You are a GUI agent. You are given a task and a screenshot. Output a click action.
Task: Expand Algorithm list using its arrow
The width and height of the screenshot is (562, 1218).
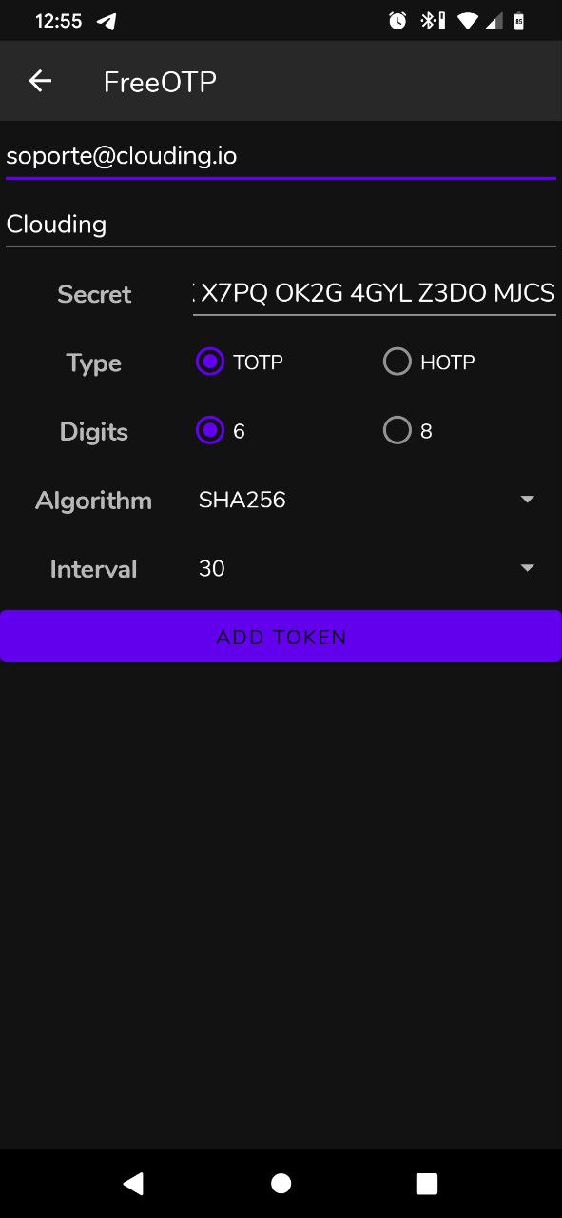tap(527, 500)
